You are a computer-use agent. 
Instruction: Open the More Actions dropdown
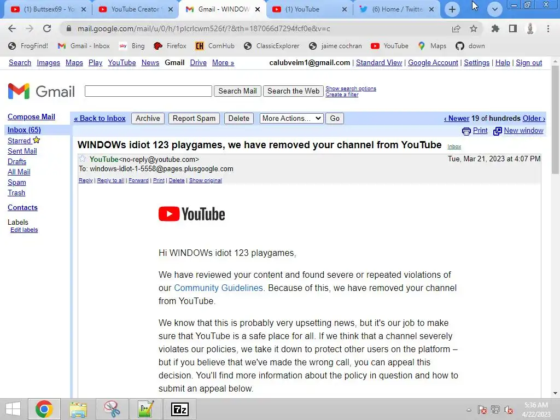[x=292, y=119]
